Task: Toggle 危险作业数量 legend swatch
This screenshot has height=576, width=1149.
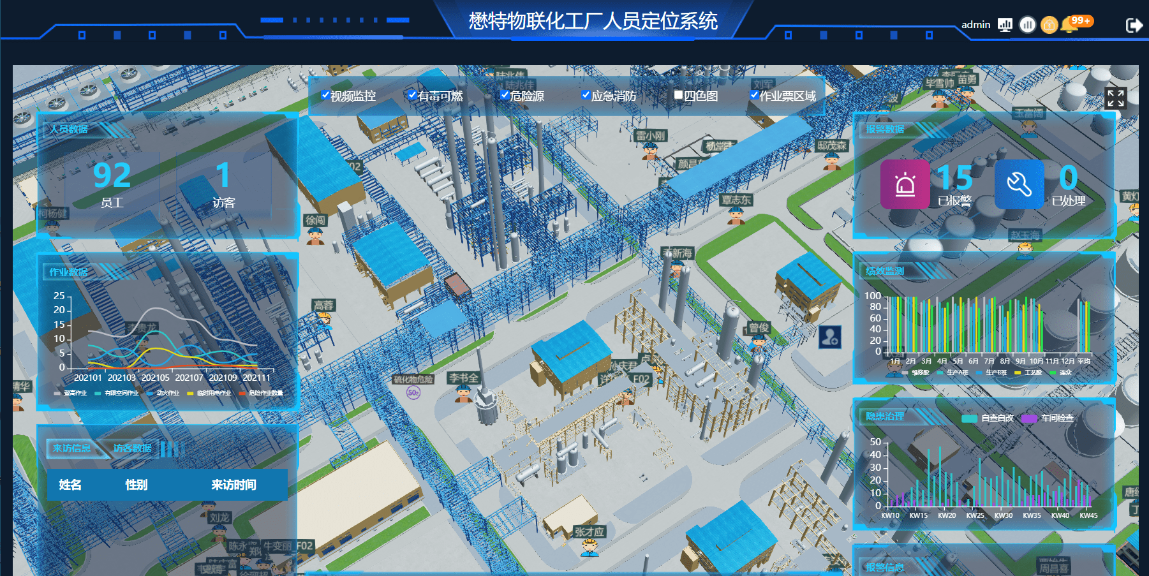Action: click(x=242, y=394)
